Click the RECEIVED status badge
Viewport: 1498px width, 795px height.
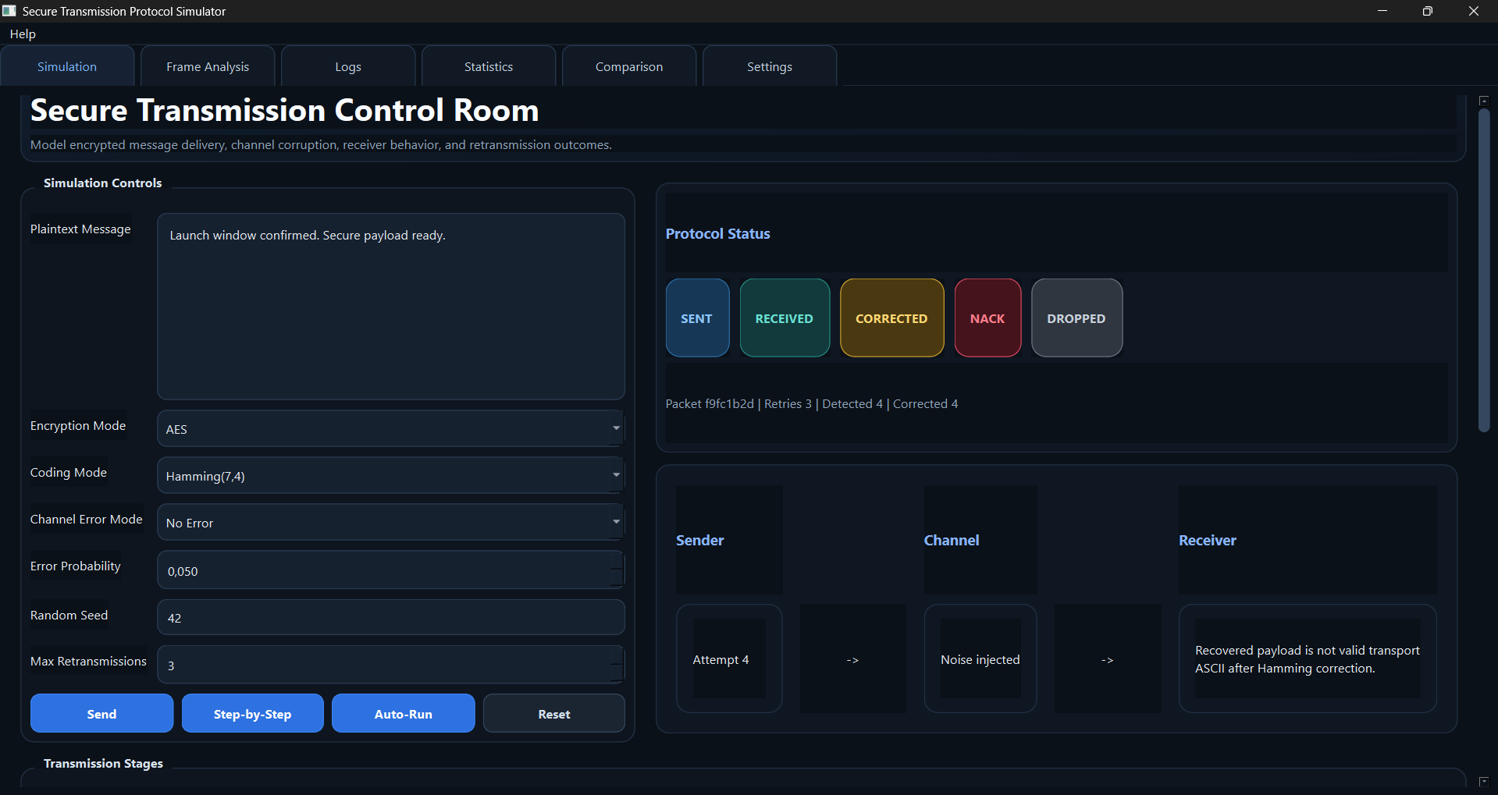(785, 318)
